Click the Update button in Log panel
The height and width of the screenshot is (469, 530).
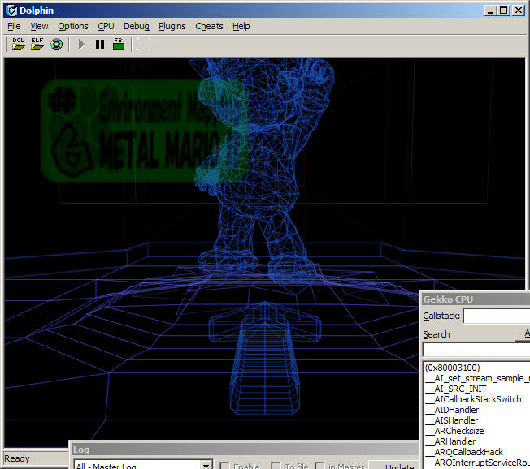click(x=394, y=465)
